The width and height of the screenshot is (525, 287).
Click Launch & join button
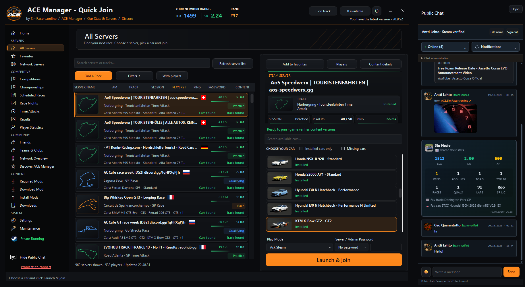point(333,260)
